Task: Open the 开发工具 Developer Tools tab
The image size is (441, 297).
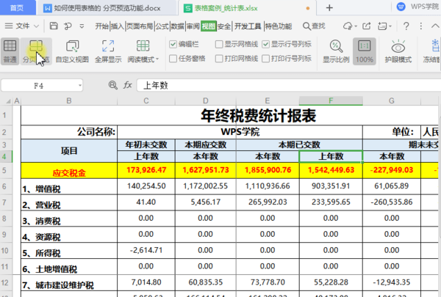Action: [x=247, y=26]
